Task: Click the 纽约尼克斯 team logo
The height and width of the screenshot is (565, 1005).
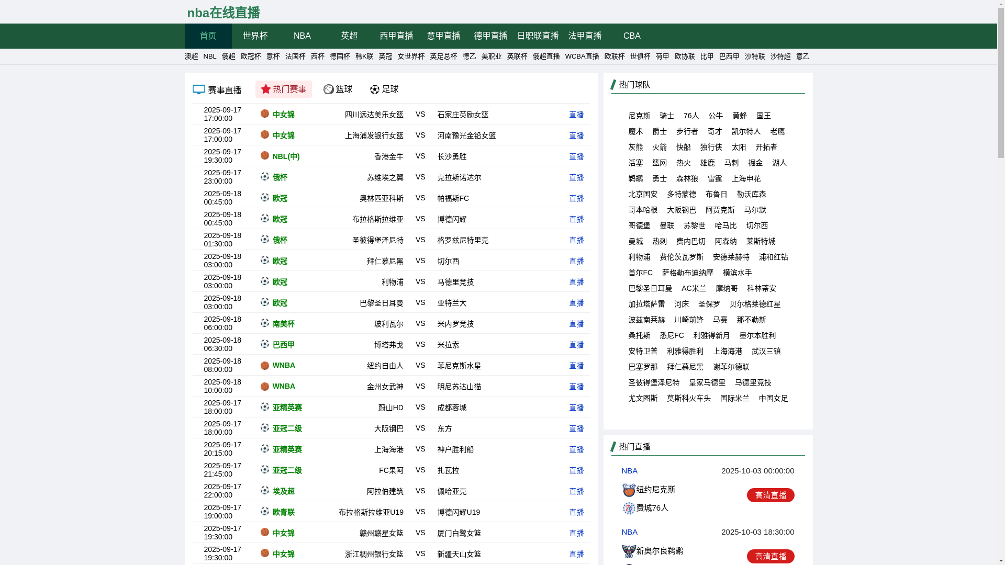Action: pos(629,490)
